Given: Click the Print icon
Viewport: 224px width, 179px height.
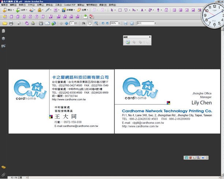Looking at the screenshot, I should (11, 23).
